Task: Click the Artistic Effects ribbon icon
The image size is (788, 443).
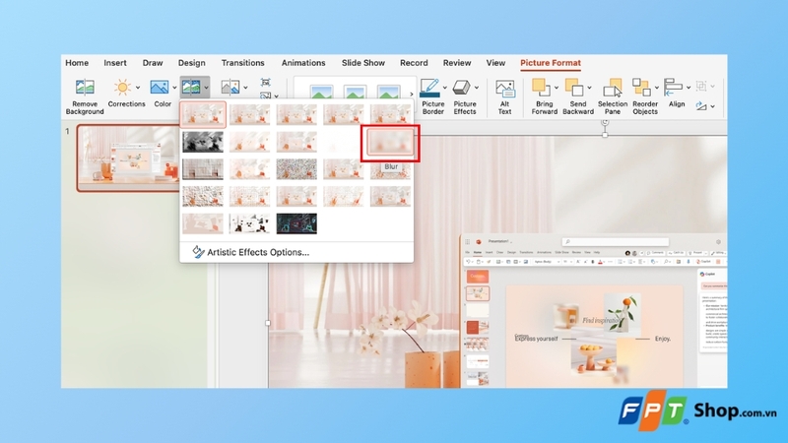Action: pyautogui.click(x=191, y=87)
